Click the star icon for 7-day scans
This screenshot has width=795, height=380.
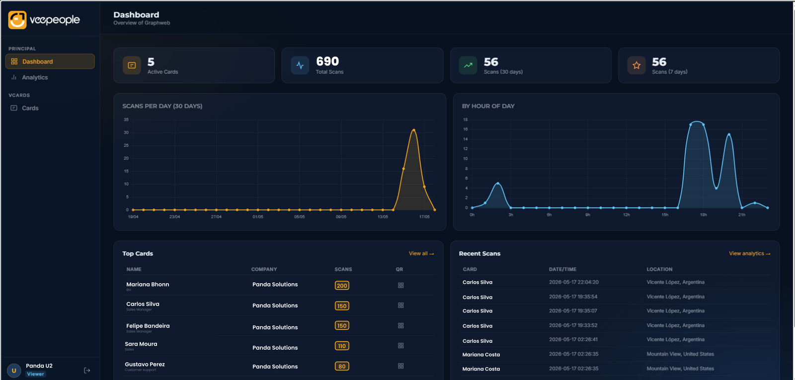636,65
